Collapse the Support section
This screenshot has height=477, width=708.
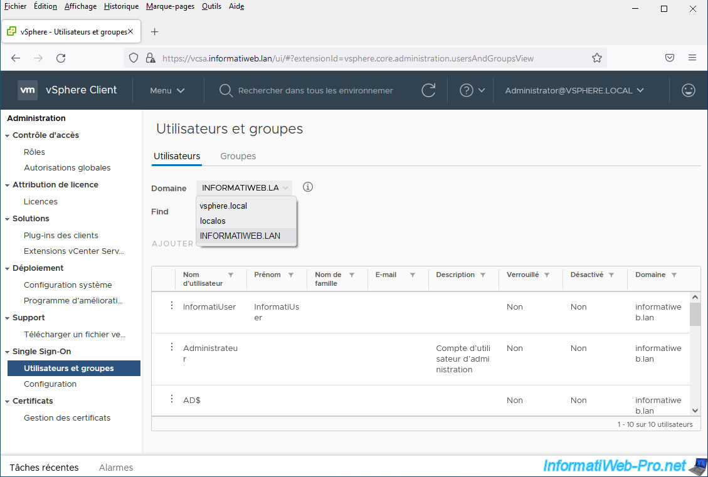click(x=8, y=318)
